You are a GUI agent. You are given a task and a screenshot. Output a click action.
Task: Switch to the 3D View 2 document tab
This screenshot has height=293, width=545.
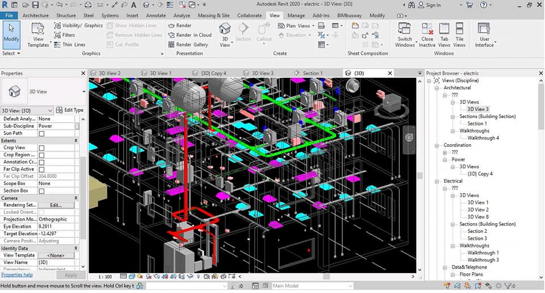coord(110,73)
